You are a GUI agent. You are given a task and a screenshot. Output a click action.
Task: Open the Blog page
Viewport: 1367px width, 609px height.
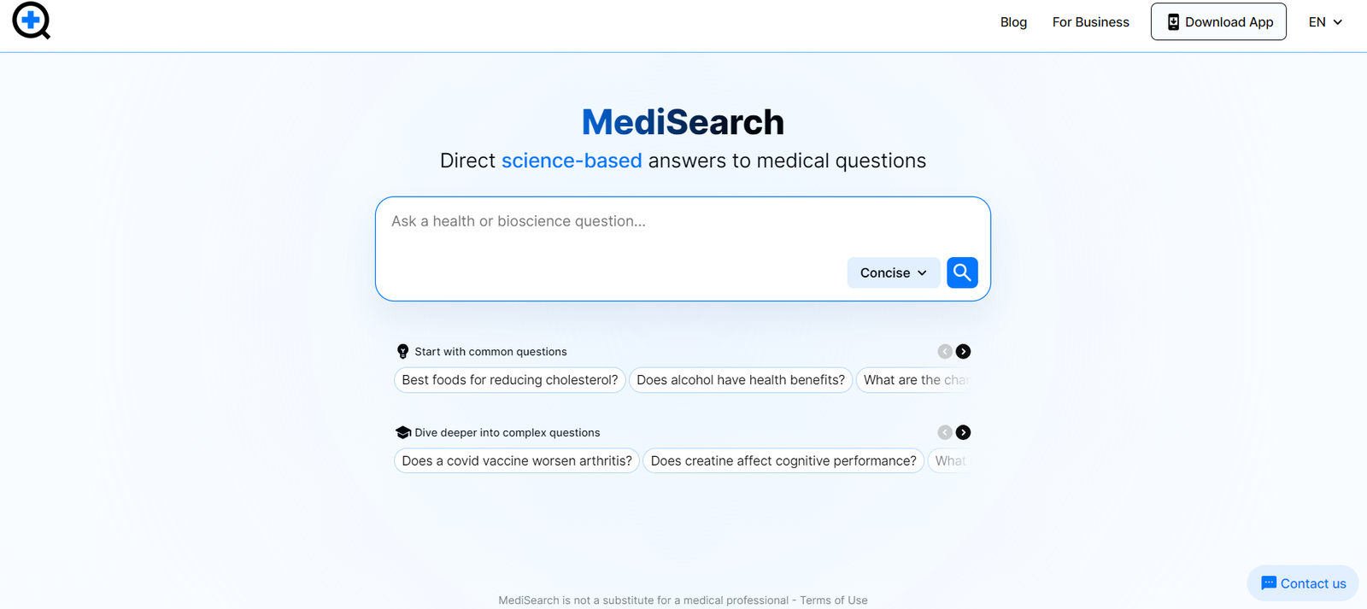pyautogui.click(x=1013, y=22)
